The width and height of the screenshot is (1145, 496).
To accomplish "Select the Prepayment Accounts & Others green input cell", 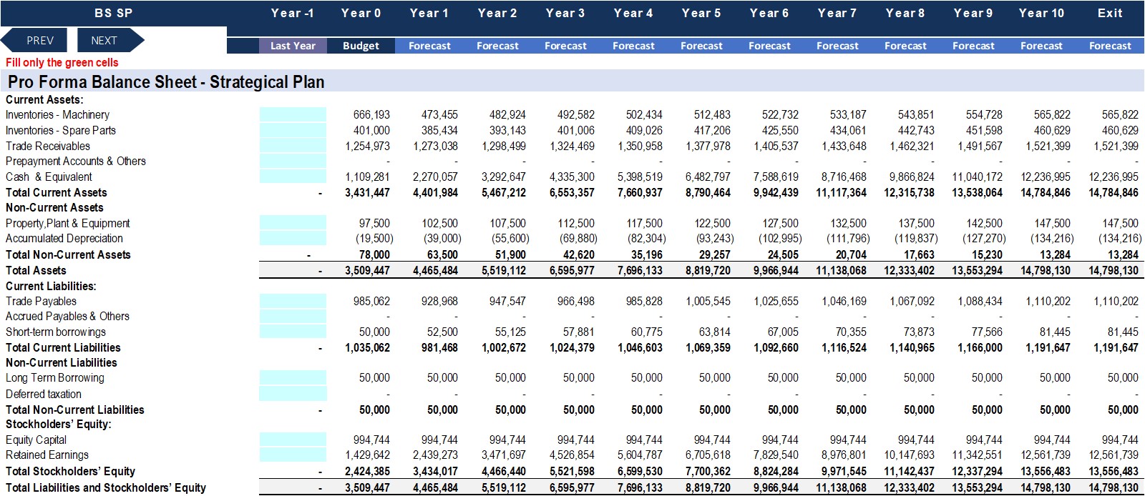I will click(x=293, y=162).
